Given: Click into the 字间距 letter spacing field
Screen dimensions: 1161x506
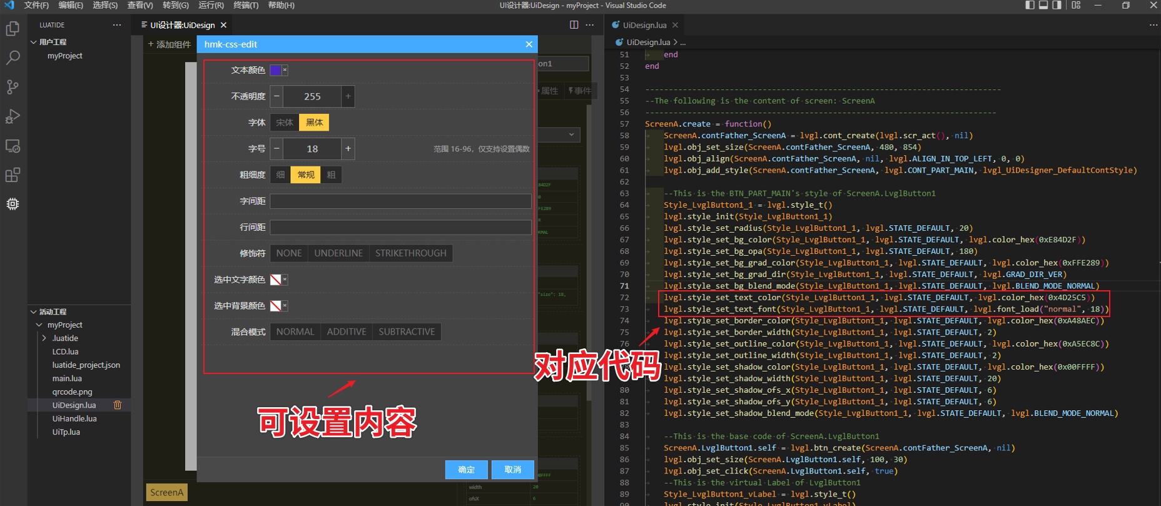Looking at the screenshot, I should pos(401,201).
